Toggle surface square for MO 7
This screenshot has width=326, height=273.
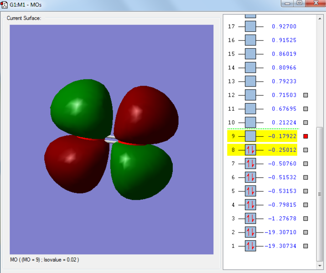tap(305, 164)
